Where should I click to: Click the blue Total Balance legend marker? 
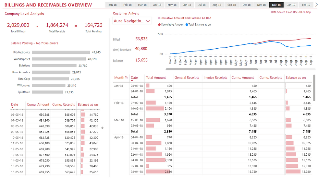pos(187,25)
